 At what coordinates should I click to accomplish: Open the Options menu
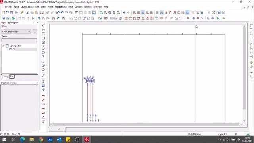pos(79,7)
